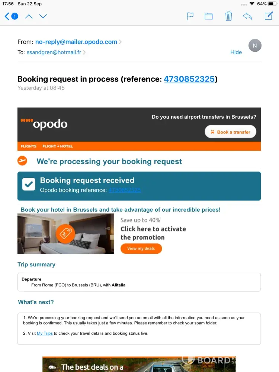The height and width of the screenshot is (372, 279).
Task: Compose a new message
Action: click(x=268, y=16)
